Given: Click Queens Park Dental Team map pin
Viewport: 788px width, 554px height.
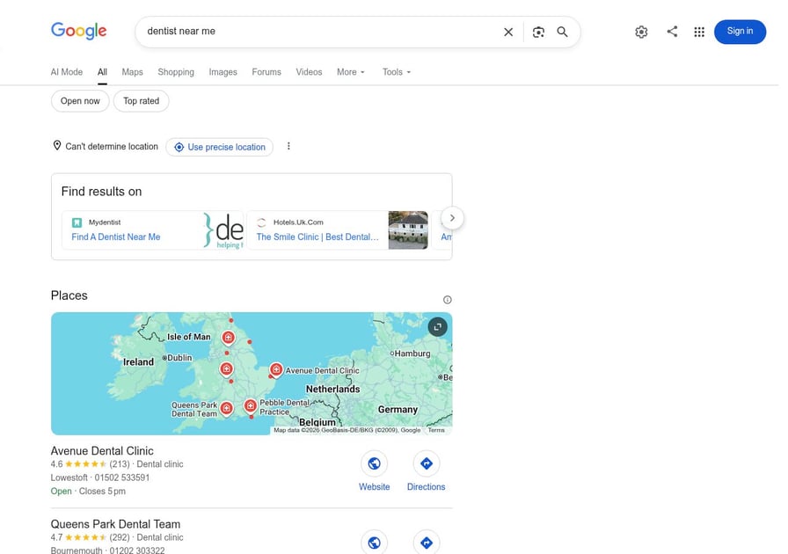Looking at the screenshot, I should (227, 408).
